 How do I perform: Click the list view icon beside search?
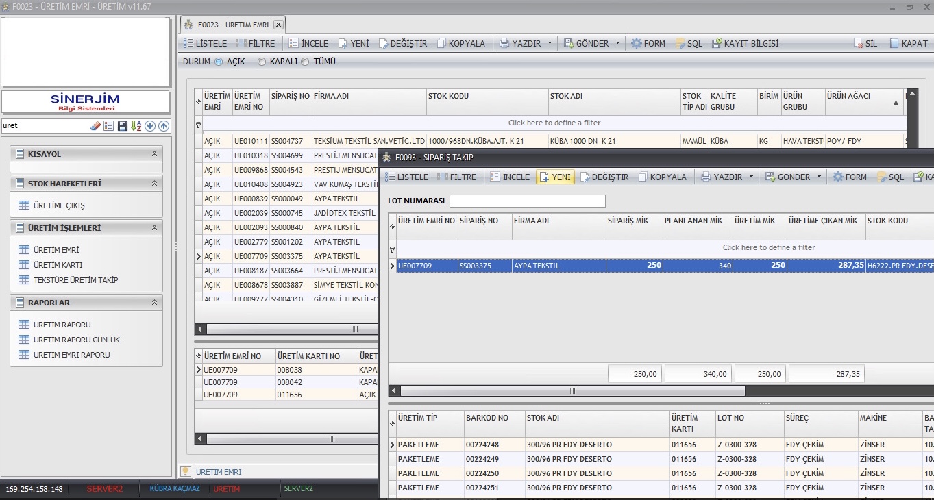click(109, 126)
